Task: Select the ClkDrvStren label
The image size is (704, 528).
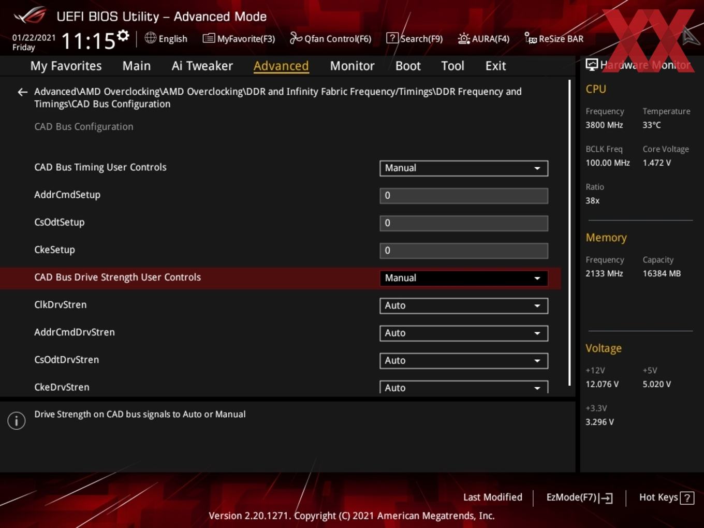Action: pyautogui.click(x=61, y=304)
